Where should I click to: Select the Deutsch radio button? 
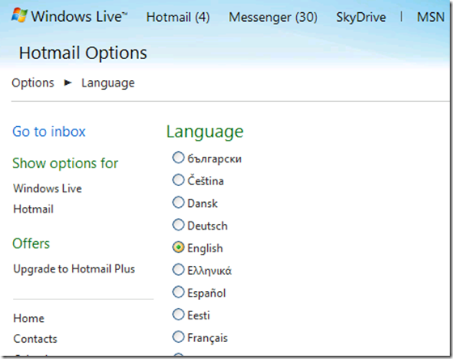[x=178, y=225]
